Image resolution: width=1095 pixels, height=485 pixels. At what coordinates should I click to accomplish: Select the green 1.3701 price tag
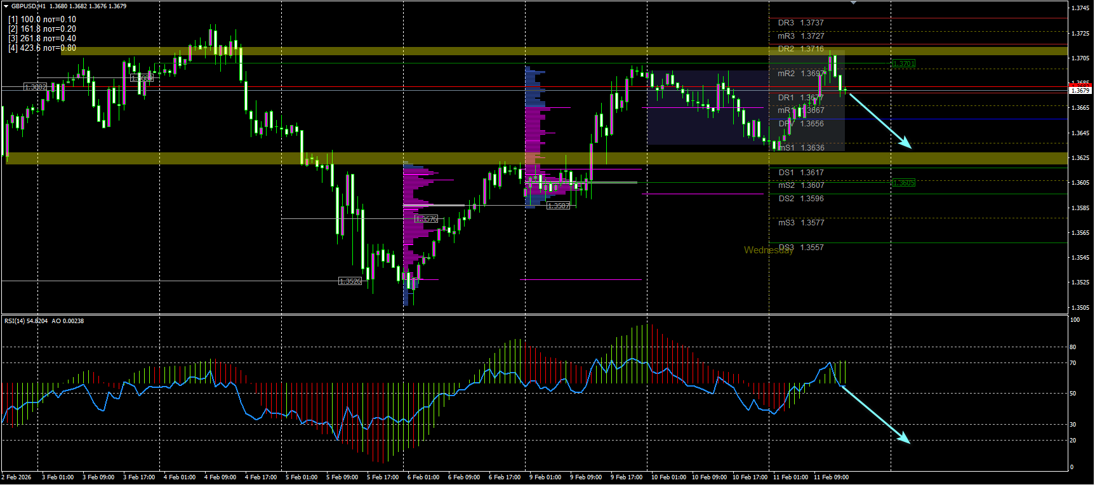[x=903, y=63]
